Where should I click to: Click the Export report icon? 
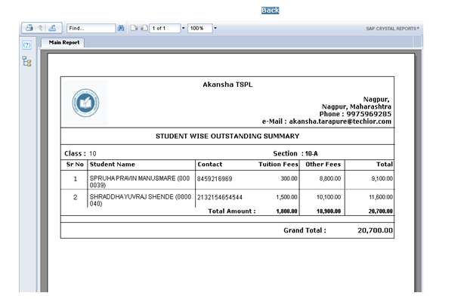coord(52,28)
